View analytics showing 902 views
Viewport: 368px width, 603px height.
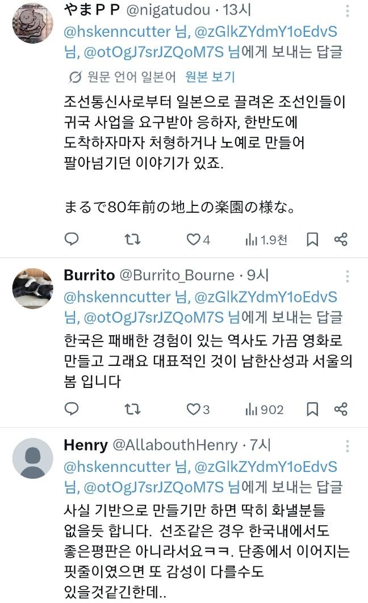coord(265,410)
